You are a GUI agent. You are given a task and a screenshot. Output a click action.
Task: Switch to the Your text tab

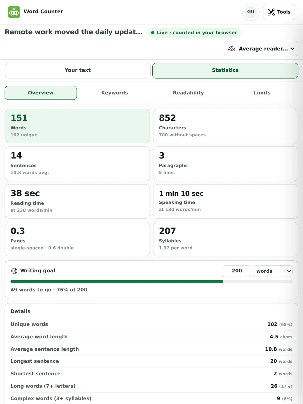pyautogui.click(x=78, y=70)
